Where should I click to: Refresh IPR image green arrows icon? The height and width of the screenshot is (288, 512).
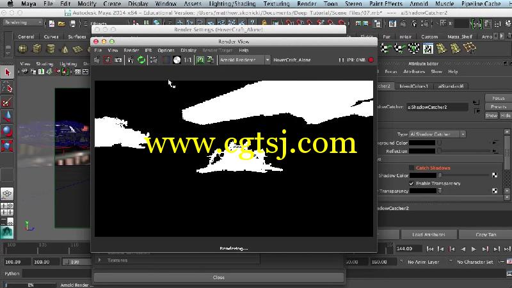pos(141,60)
